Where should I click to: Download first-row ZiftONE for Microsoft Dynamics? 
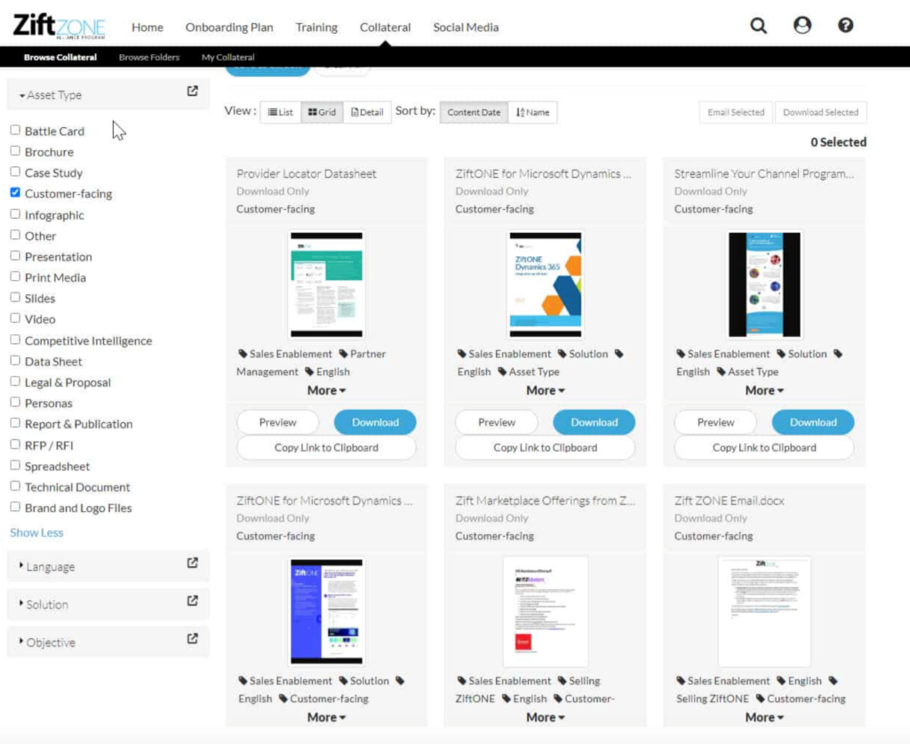pyautogui.click(x=594, y=422)
